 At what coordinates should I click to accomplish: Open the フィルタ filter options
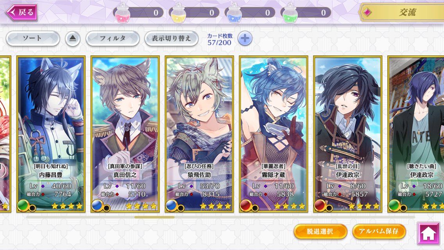tap(113, 39)
